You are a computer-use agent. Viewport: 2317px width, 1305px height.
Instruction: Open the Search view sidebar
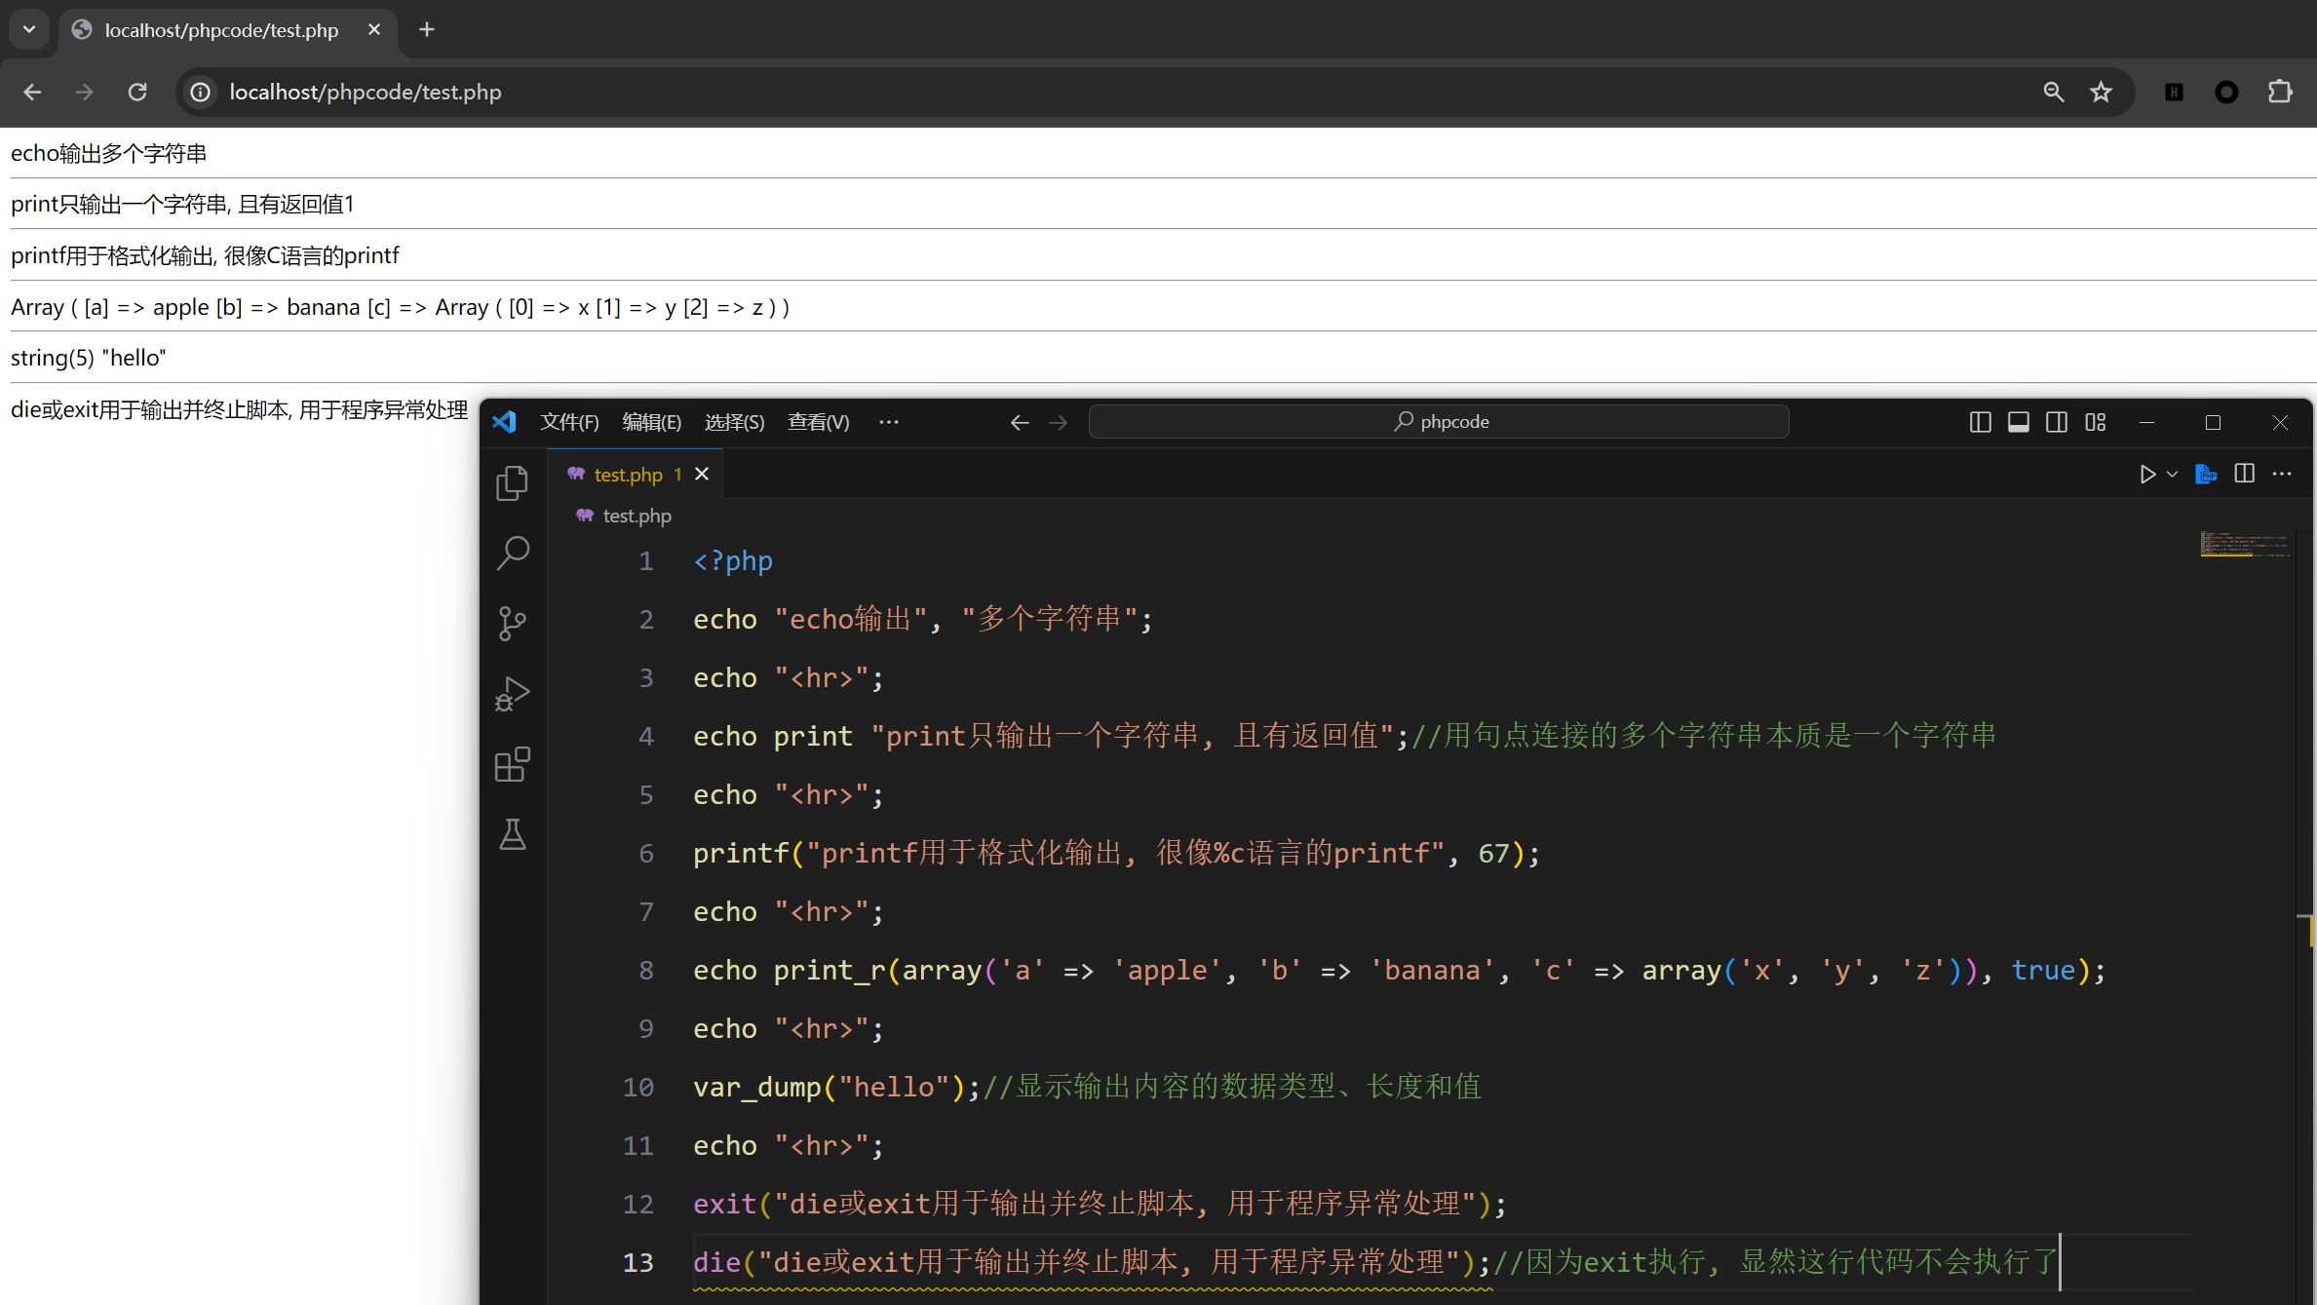tap(512, 552)
